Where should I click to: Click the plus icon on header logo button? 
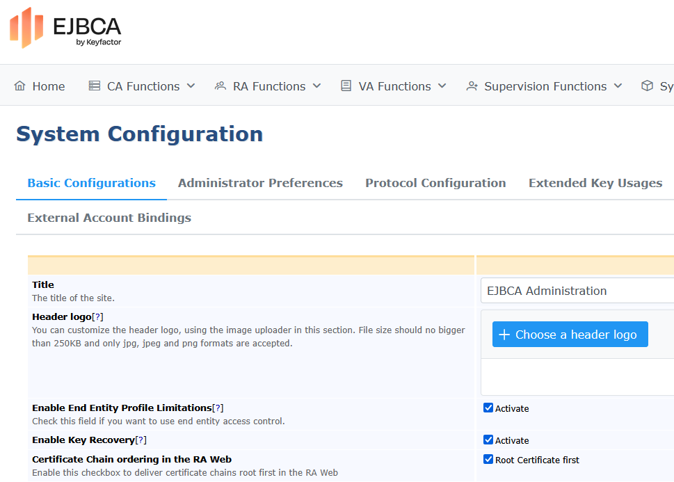[x=504, y=335]
